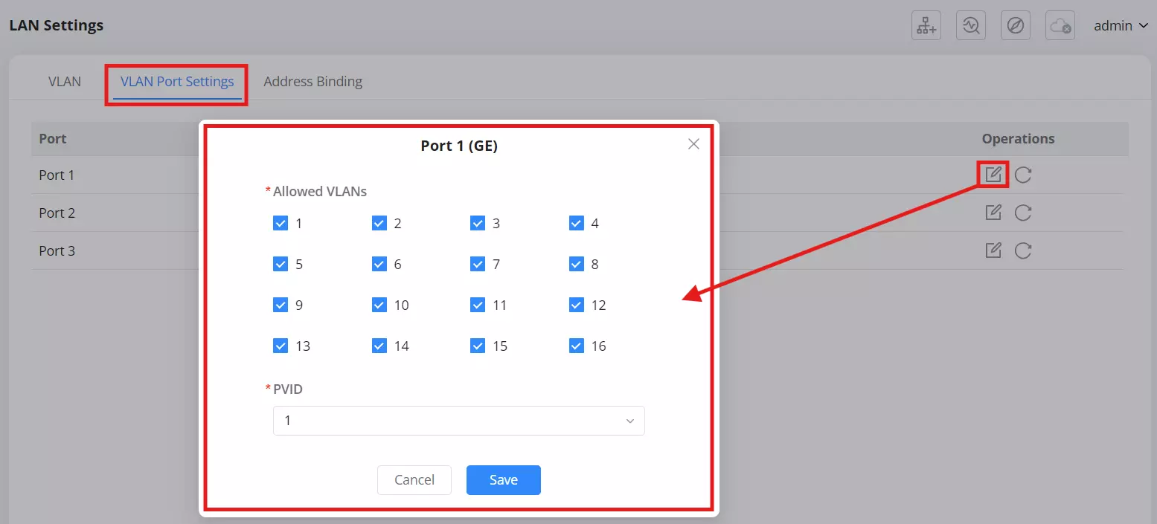
Task: Deselect VLAN 13 checkbox
Action: click(x=281, y=346)
